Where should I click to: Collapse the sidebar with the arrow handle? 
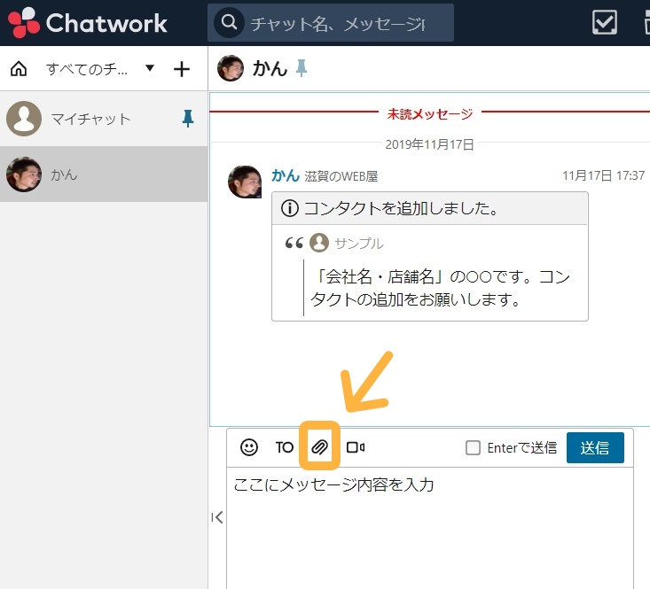[216, 518]
